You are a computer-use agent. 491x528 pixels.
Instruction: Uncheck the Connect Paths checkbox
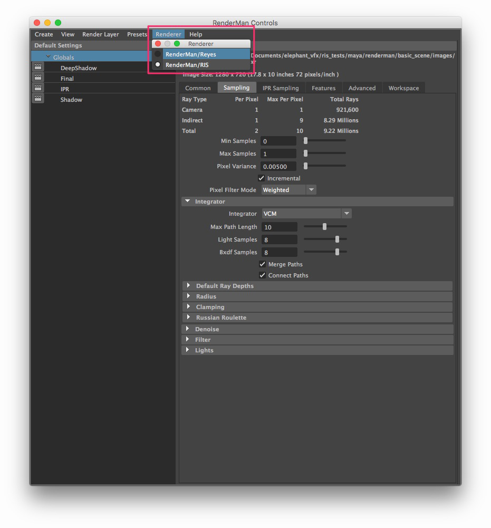click(x=262, y=275)
